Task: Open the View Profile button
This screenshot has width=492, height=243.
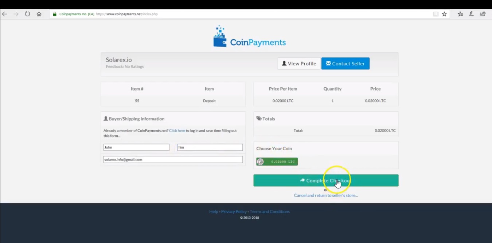Action: 299,63
